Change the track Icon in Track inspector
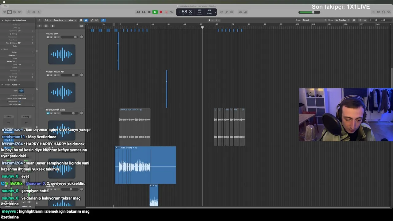This screenshot has width=393, height=221. [x=21, y=91]
